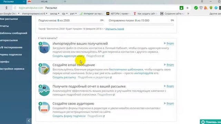This screenshot has height=124, width=221.
Task: Close the Рассылки browser tab
Action: (x=24, y=1)
